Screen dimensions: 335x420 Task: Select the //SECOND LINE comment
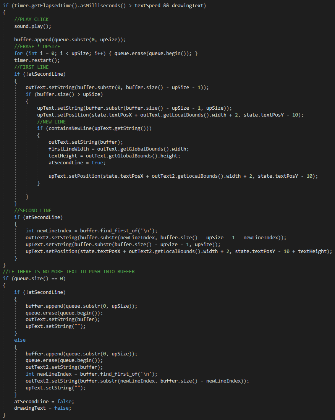pyautogui.click(x=33, y=210)
